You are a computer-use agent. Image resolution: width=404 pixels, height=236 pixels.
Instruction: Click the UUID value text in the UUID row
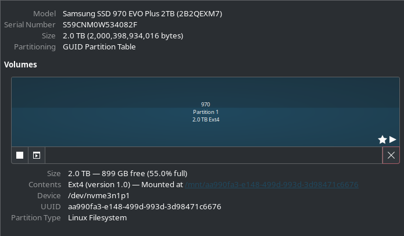[145, 207]
